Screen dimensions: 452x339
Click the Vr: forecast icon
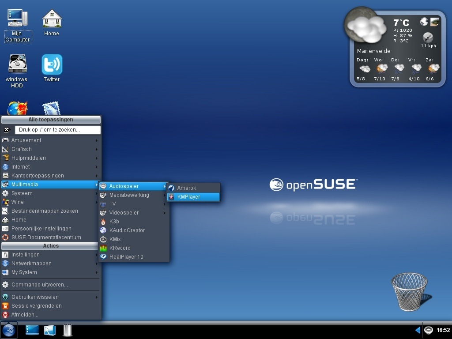(416, 69)
